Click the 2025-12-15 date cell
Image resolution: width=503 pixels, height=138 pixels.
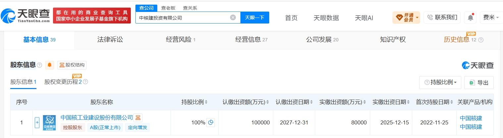tap(391, 122)
